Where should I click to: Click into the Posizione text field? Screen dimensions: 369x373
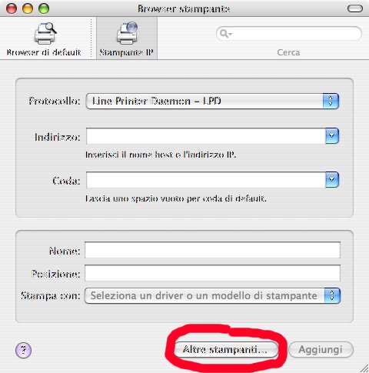tap(212, 273)
